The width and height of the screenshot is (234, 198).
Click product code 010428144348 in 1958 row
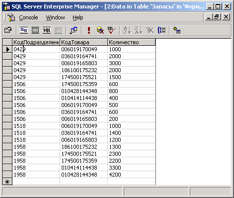point(83,175)
